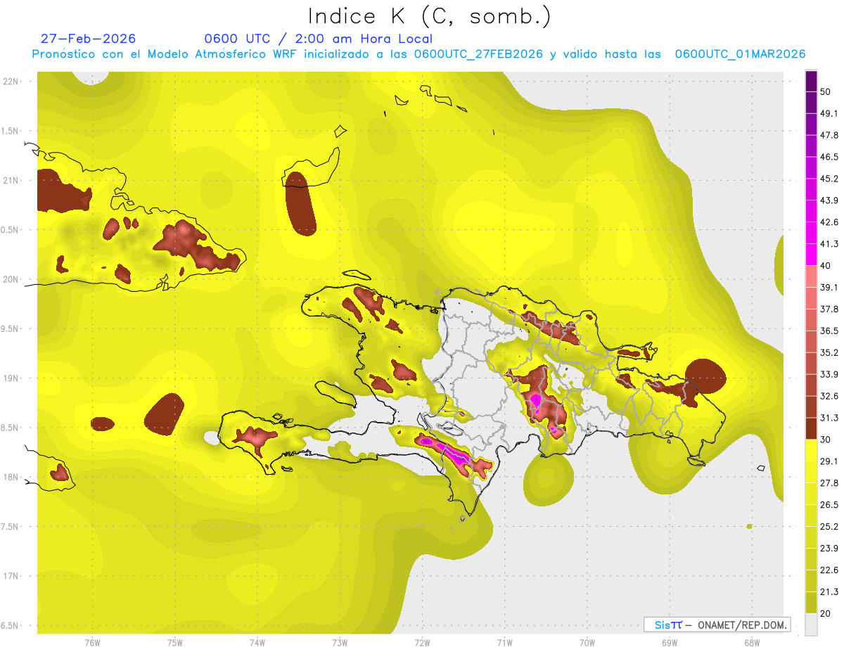The height and width of the screenshot is (652, 844).
Task: Click the colorbar label "26.5"
Action: tap(829, 504)
